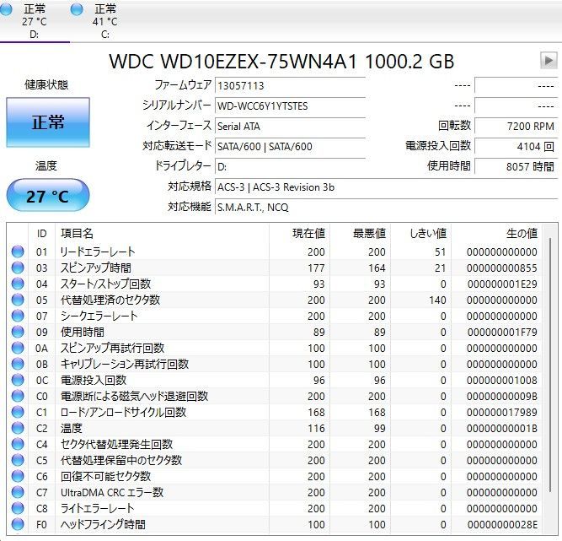
Task: Select the セクタ代替処理発生回数 attribute name
Action: (x=116, y=444)
